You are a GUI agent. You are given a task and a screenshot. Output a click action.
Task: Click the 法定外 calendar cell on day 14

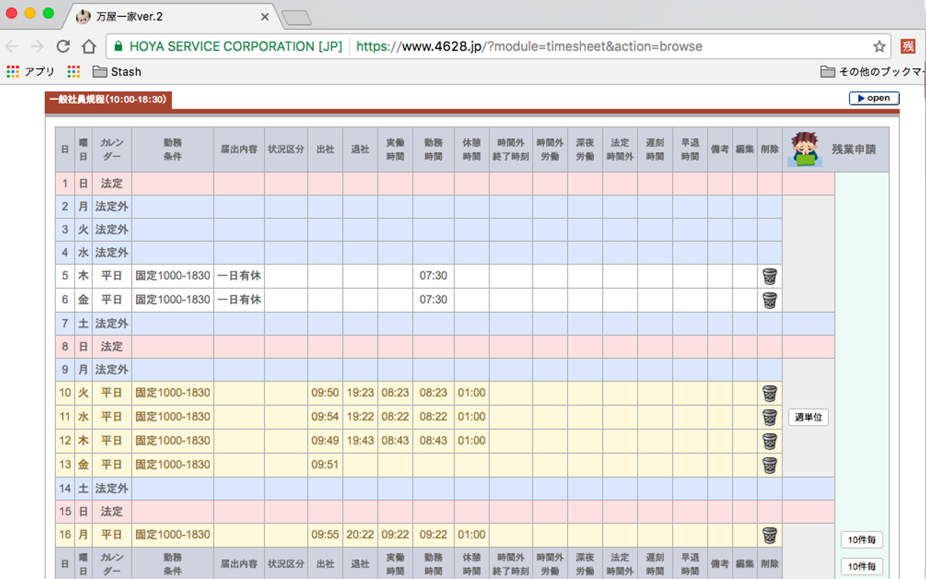pyautogui.click(x=111, y=489)
